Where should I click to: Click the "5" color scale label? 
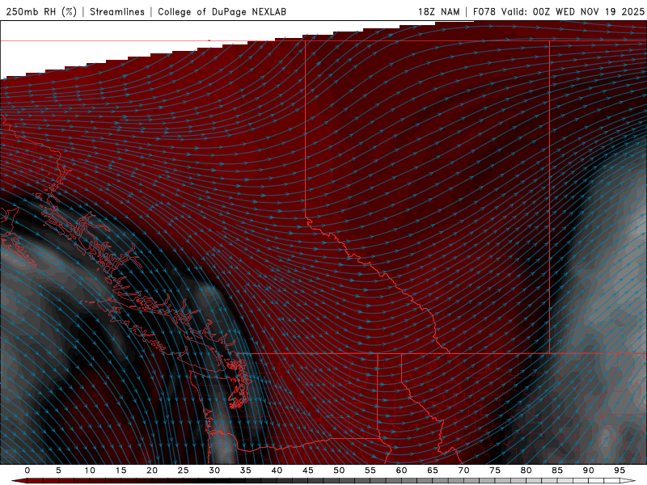(58, 470)
